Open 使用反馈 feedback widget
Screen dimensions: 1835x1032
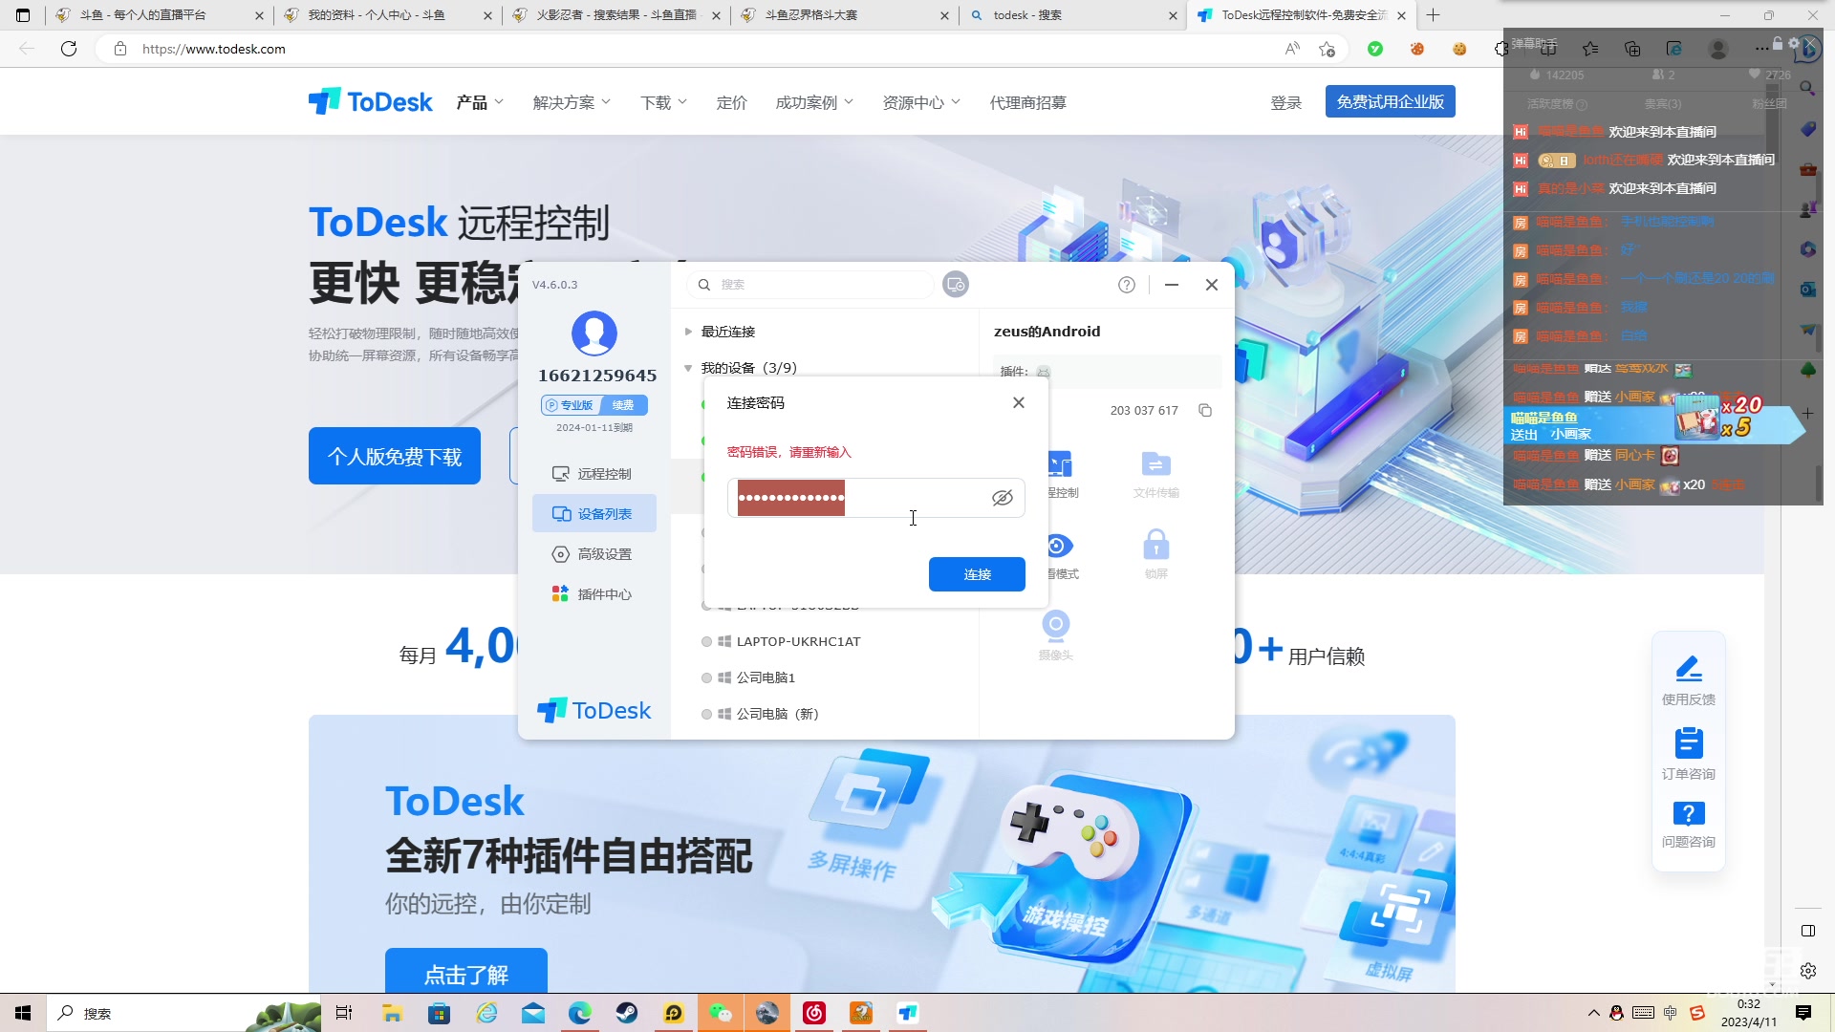coord(1688,679)
